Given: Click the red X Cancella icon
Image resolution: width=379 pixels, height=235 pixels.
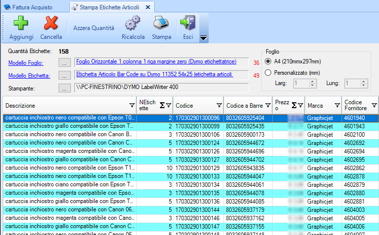Looking at the screenshot, I should 51,24.
